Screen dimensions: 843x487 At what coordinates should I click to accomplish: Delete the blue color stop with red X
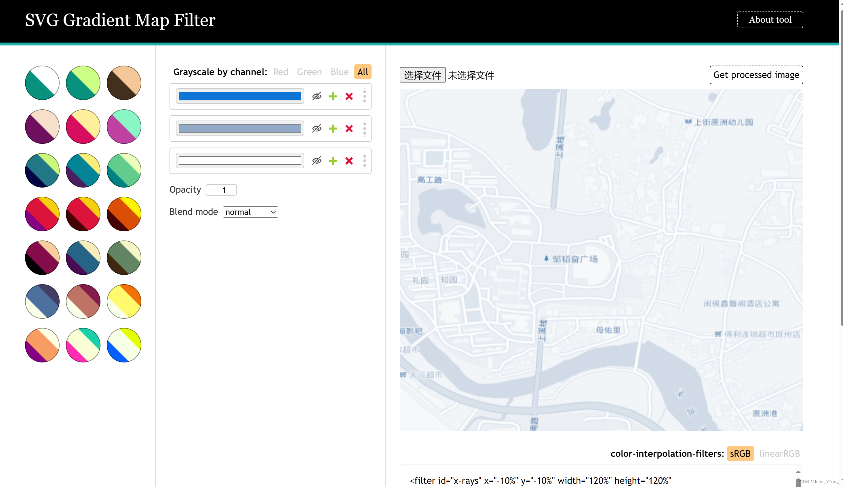point(349,97)
